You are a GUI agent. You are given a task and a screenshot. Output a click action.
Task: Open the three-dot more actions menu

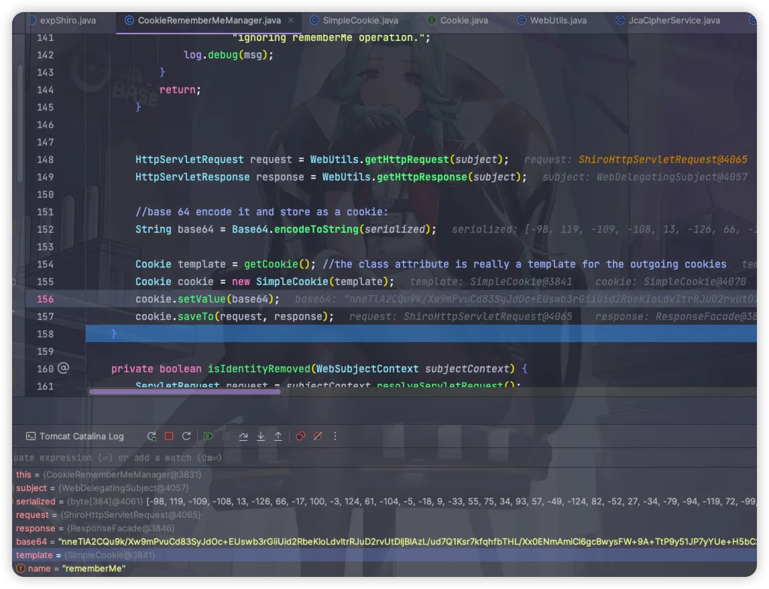click(335, 436)
